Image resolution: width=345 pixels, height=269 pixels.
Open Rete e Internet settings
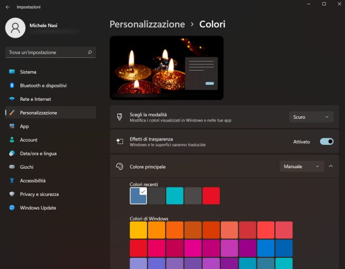pos(50,99)
